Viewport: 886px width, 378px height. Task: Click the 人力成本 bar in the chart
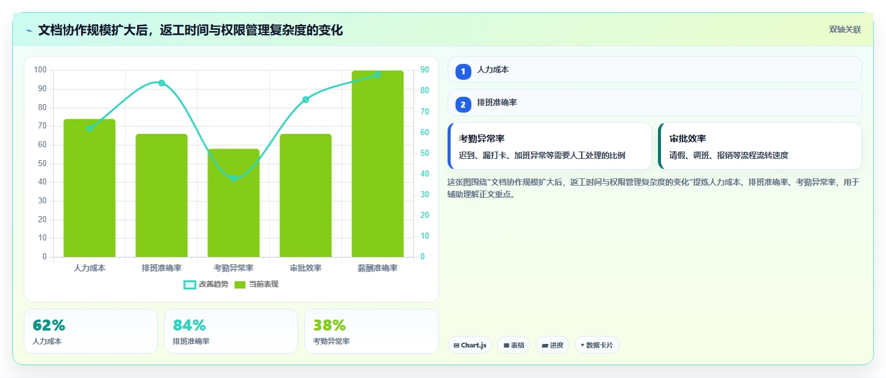pos(90,188)
